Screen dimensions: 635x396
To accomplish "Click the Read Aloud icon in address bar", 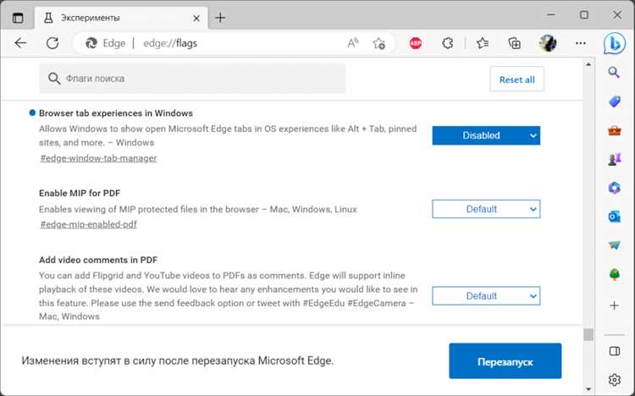I will tap(353, 43).
